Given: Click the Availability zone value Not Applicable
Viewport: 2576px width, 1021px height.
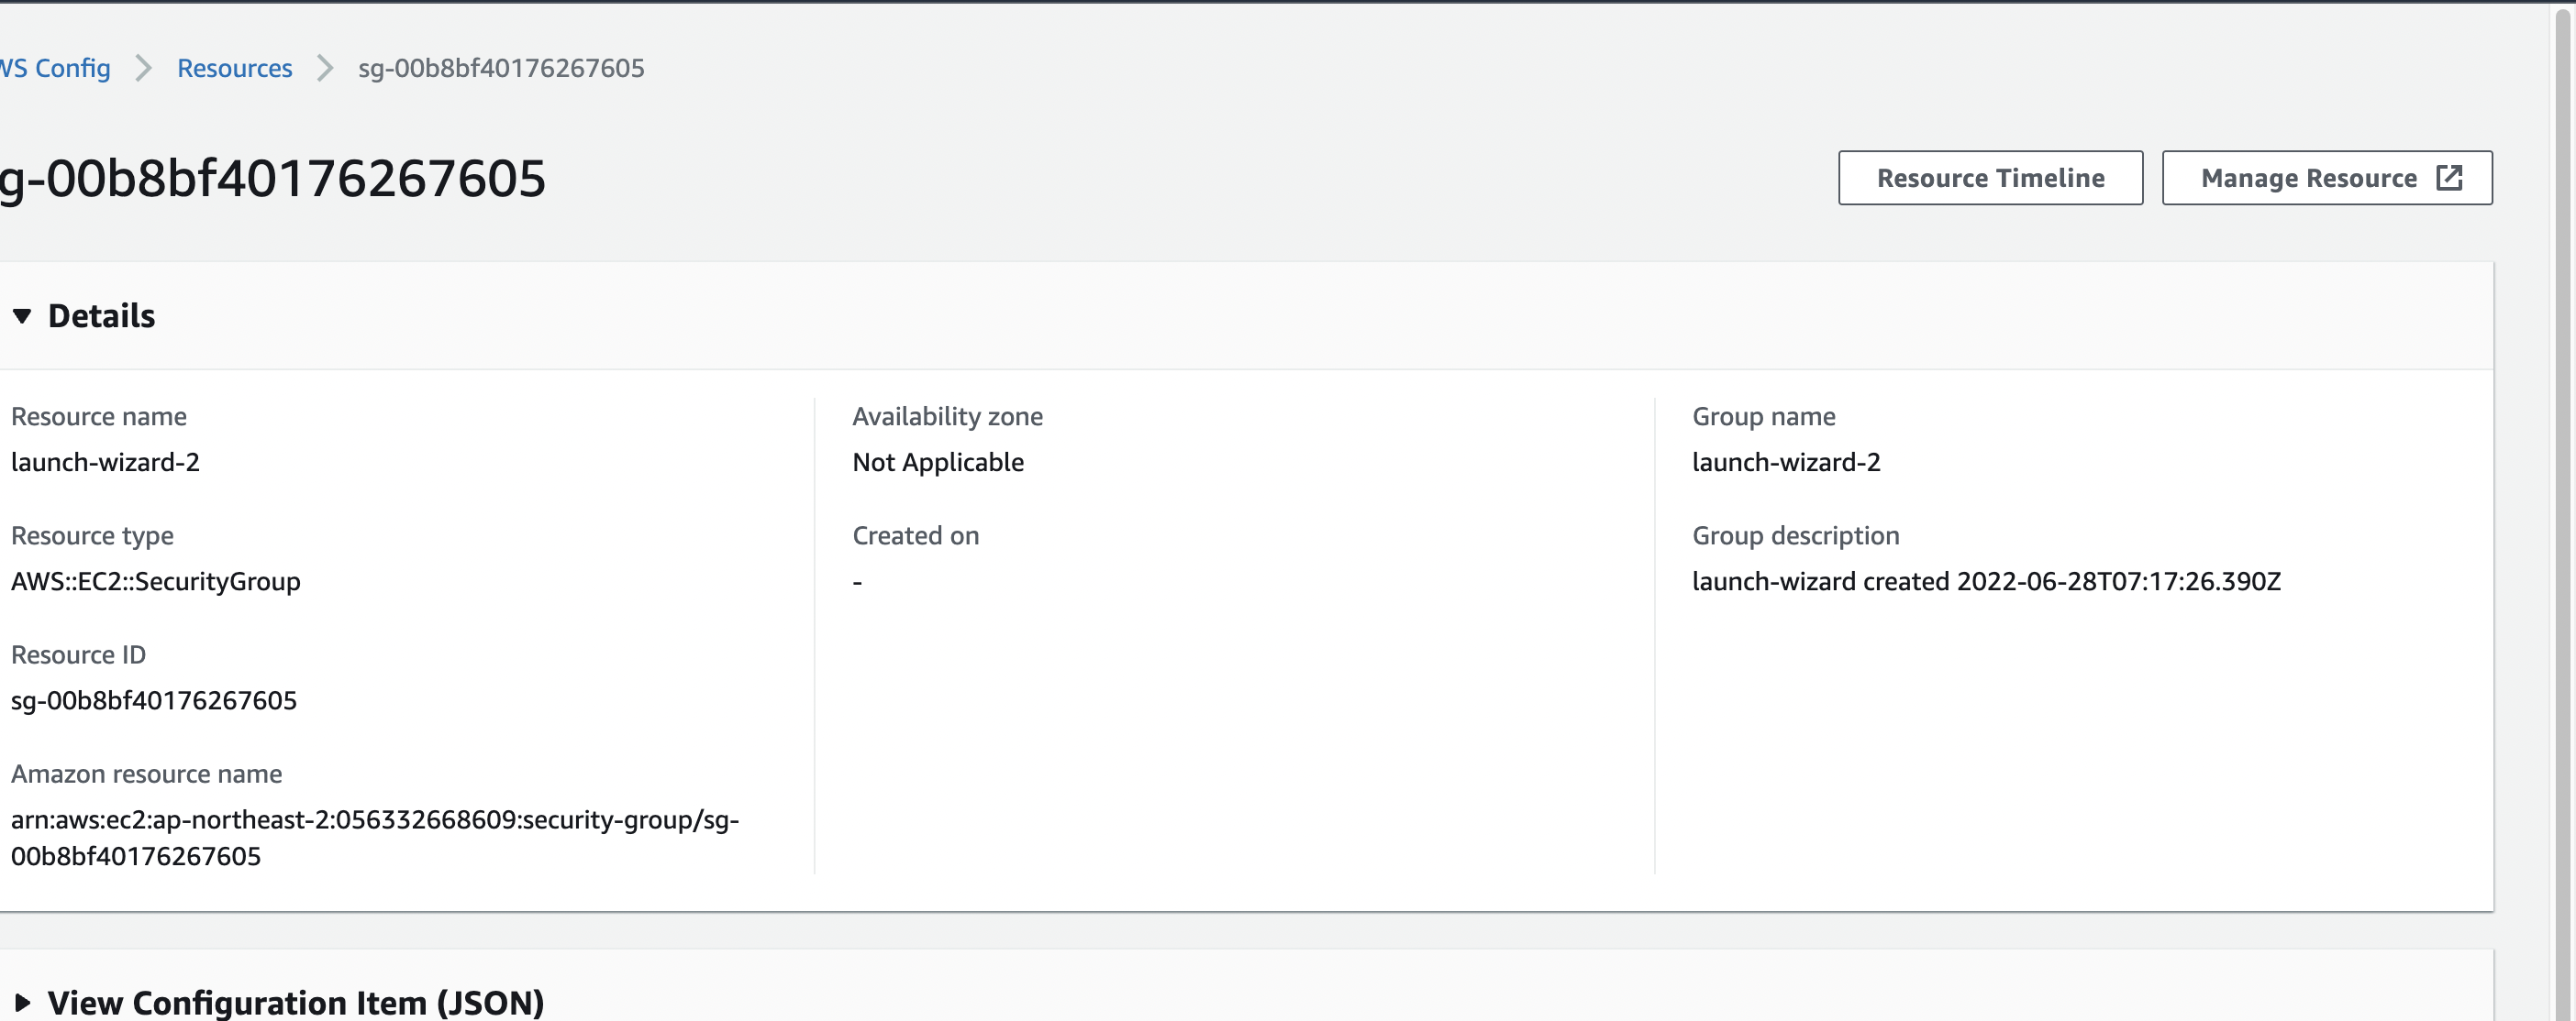Looking at the screenshot, I should [x=938, y=462].
